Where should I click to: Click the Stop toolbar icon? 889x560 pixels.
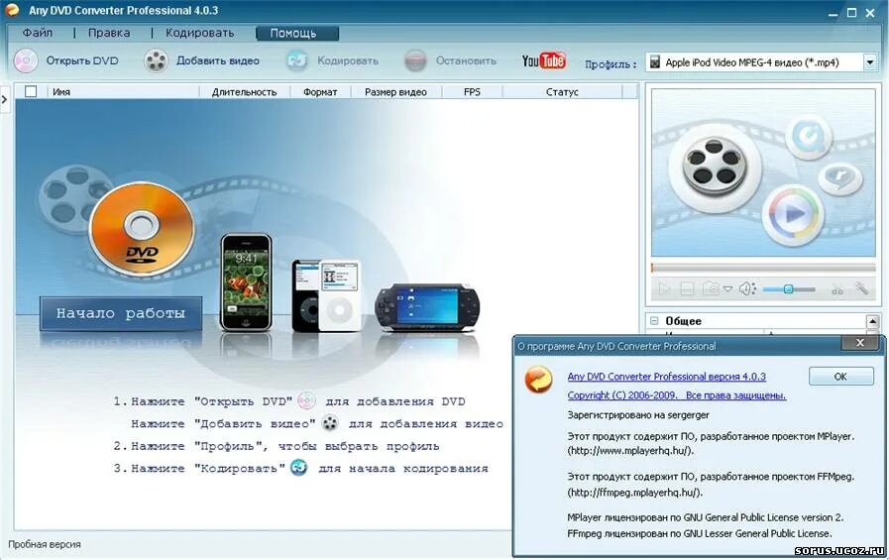pos(415,60)
